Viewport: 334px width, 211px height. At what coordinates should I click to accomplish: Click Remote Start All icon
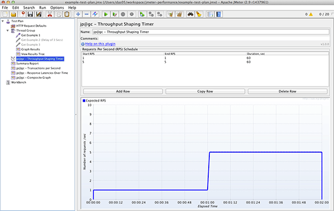143,14
